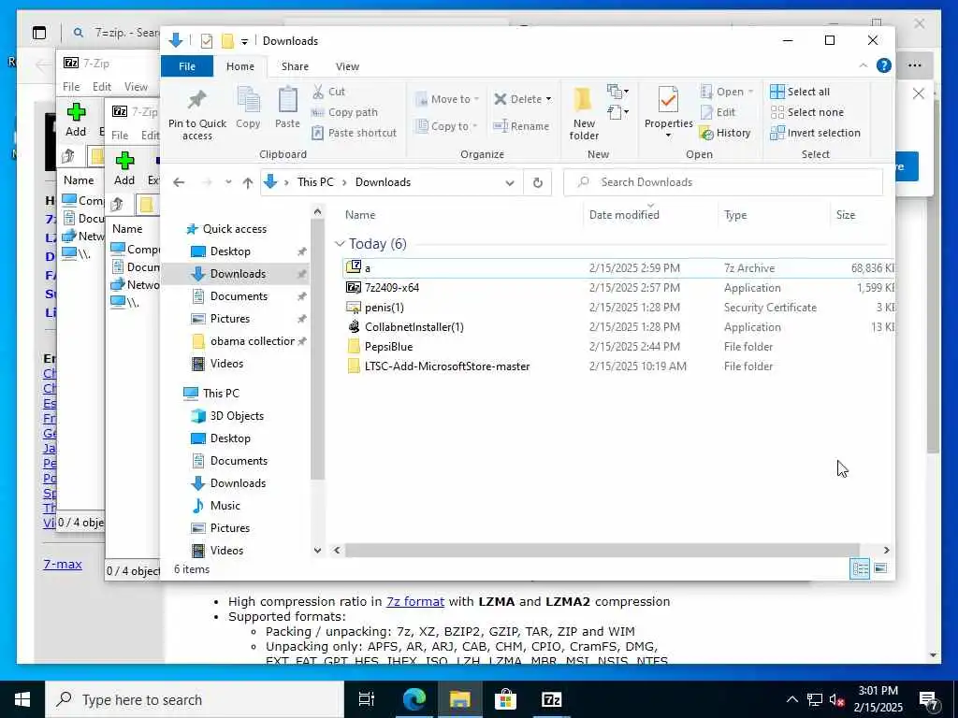The image size is (958, 718).
Task: Click the horizontal scrollbar of file list
Action: click(x=602, y=550)
